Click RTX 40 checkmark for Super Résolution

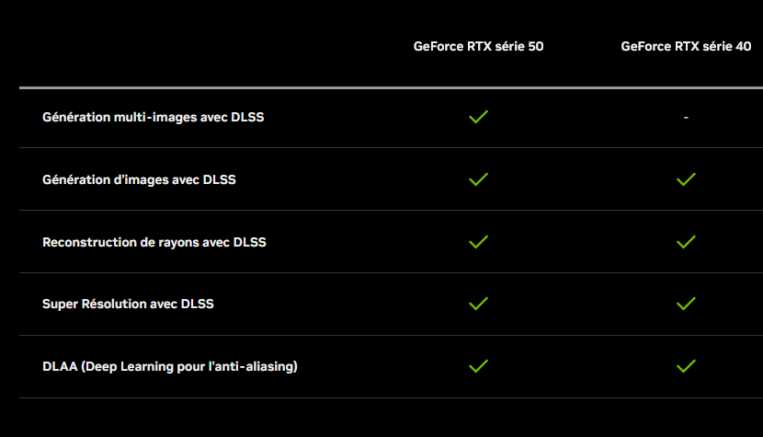686,304
